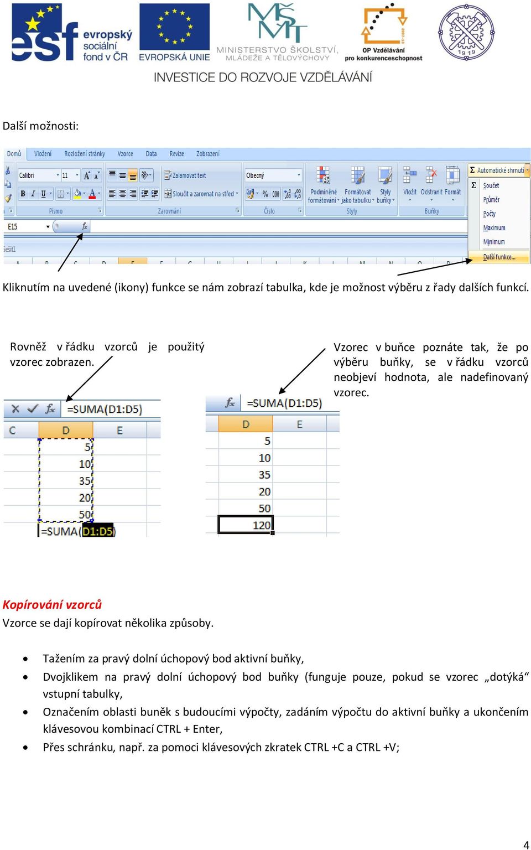Click the borders icon in Písmo group
Screen dimensions: 531x850
61,194
